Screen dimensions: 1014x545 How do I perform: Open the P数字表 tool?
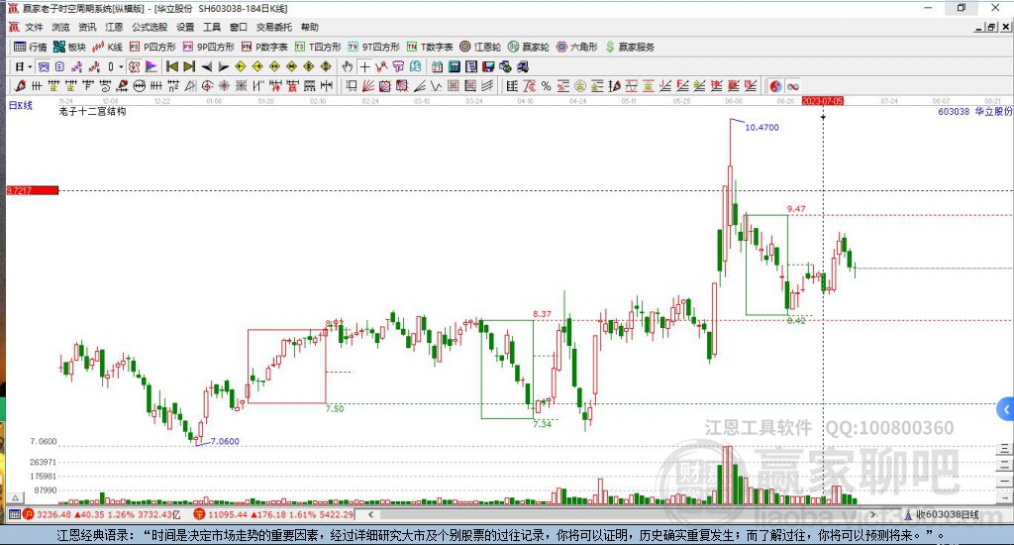pyautogui.click(x=264, y=47)
